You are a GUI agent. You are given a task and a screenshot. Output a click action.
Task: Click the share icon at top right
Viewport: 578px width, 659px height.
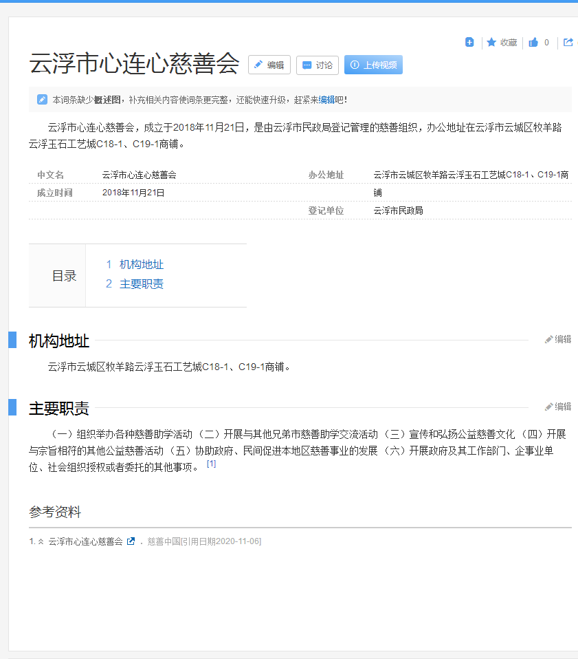point(568,43)
